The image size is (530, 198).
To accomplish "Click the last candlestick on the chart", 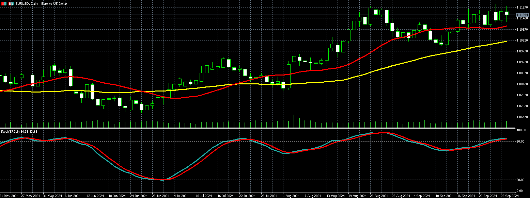I will click(x=506, y=13).
